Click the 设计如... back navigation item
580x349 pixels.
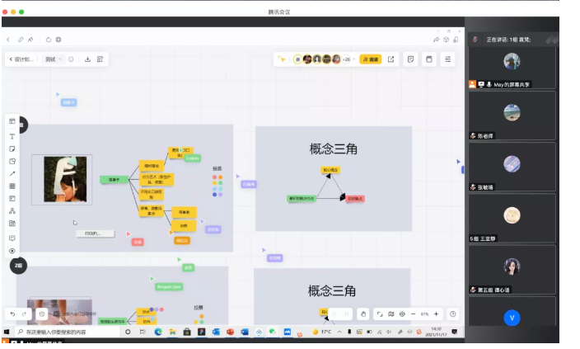click(x=21, y=59)
